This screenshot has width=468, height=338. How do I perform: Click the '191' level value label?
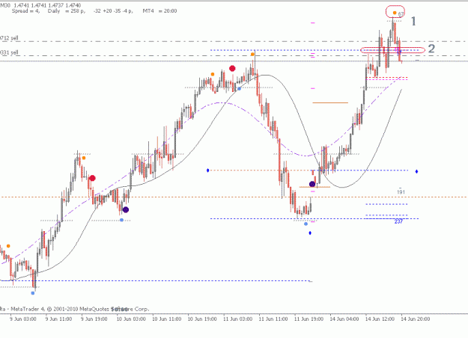click(401, 192)
